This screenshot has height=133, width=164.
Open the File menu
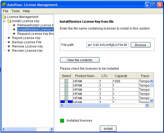[6, 11]
